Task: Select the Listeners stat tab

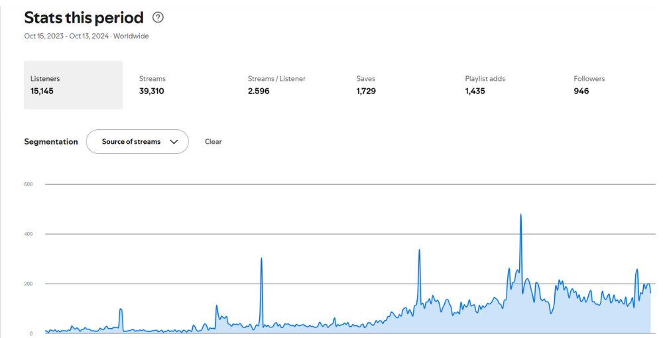Action: pos(73,85)
